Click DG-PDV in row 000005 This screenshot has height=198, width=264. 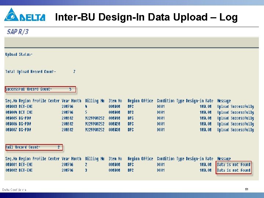25,118
